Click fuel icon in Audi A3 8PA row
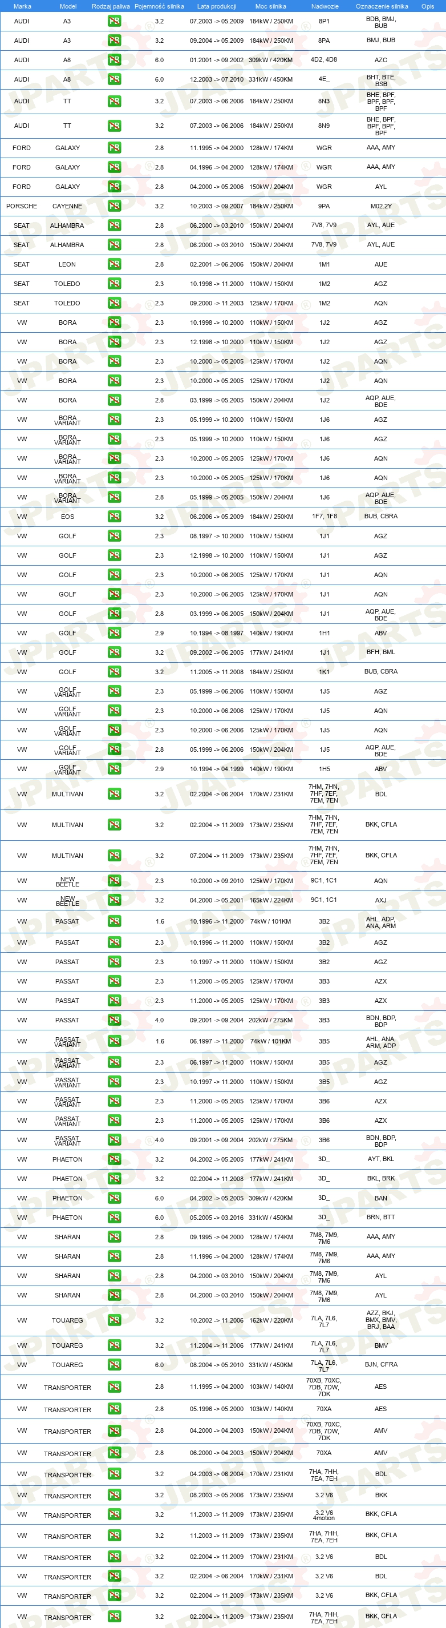This screenshot has height=1628, width=446. coord(114,41)
